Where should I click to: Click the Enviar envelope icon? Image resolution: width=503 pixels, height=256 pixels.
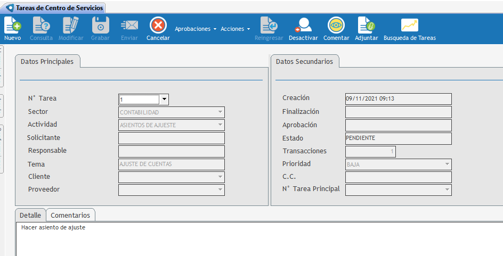pyautogui.click(x=129, y=25)
